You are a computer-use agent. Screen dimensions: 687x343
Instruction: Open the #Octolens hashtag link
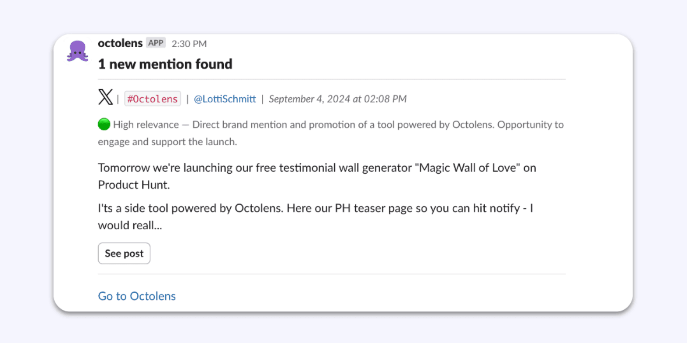[x=152, y=99]
